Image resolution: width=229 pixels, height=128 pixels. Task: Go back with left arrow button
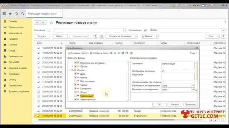(37, 22)
